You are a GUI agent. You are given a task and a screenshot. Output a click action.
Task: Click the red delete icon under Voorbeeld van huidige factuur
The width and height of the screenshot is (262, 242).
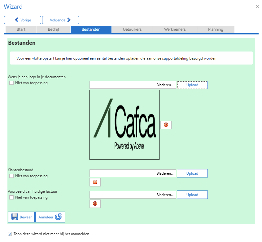click(95, 204)
